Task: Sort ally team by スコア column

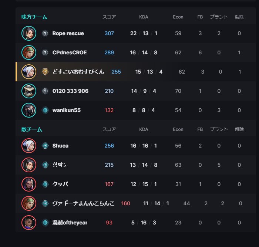Action: [109, 17]
